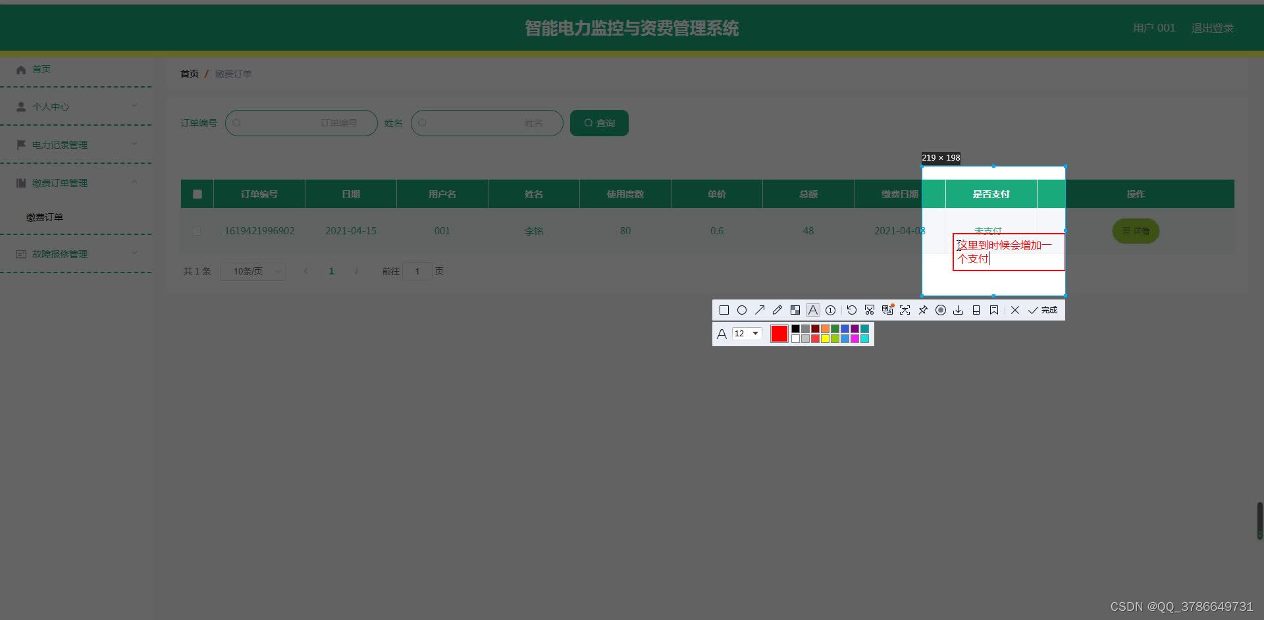Expand 电力记录管理 sidebar menu

(76, 145)
